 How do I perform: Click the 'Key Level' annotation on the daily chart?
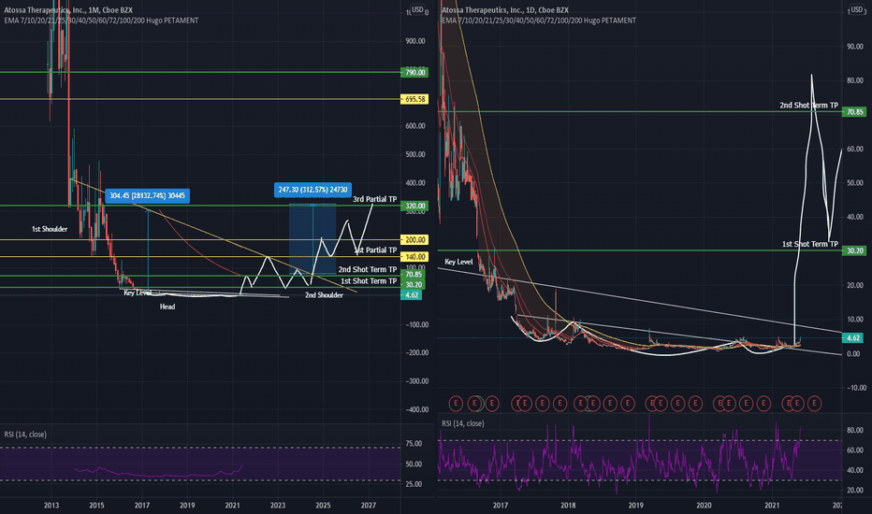(x=458, y=262)
